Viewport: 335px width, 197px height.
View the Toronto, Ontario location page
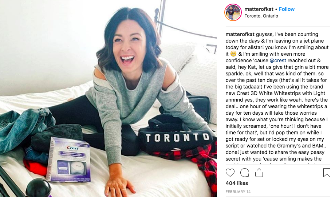261,16
